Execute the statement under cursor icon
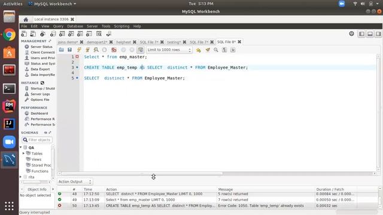 point(87,50)
